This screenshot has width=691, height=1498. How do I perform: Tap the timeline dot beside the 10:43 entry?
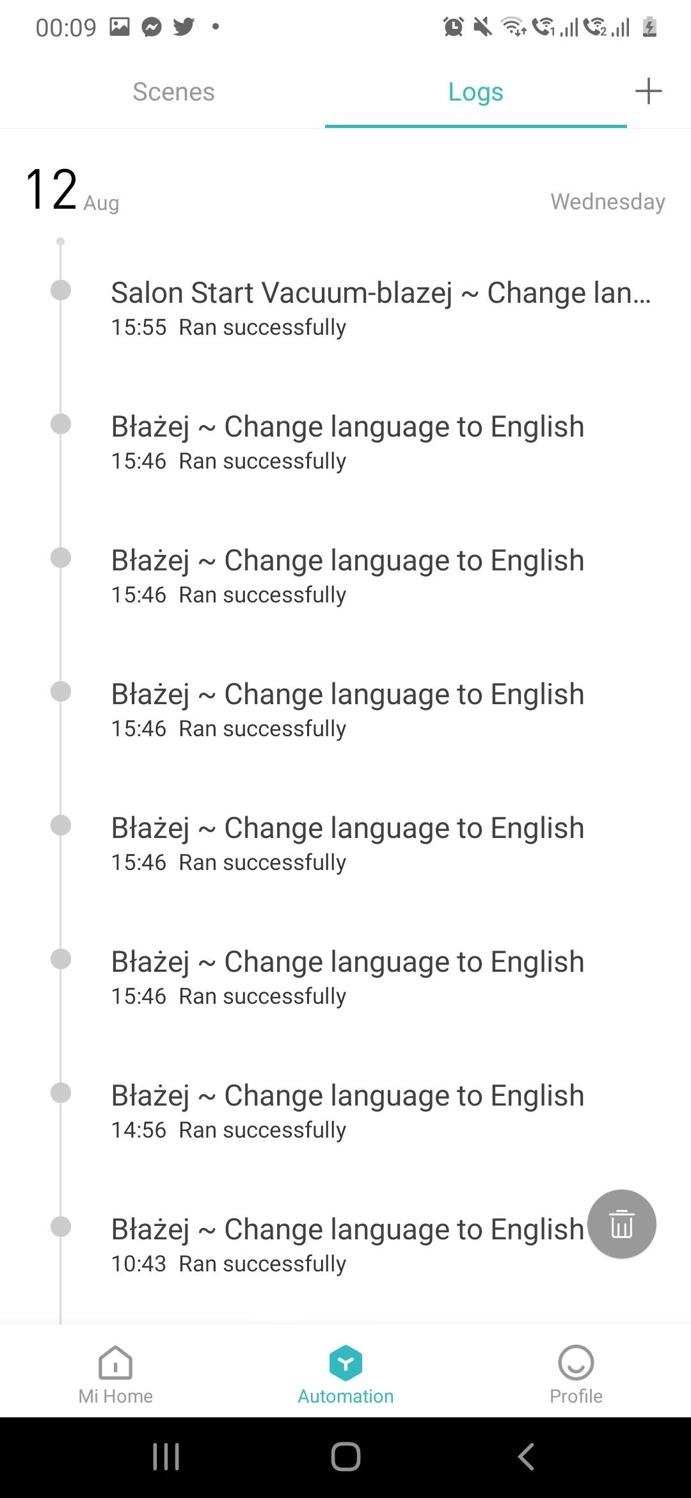coord(61,1227)
